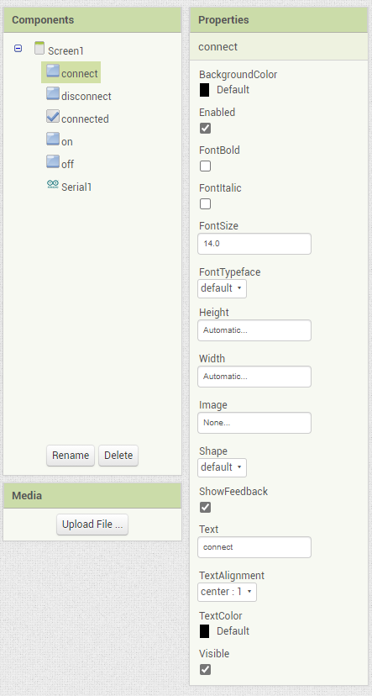
Task: Click the Upload File button
Action: (x=92, y=525)
